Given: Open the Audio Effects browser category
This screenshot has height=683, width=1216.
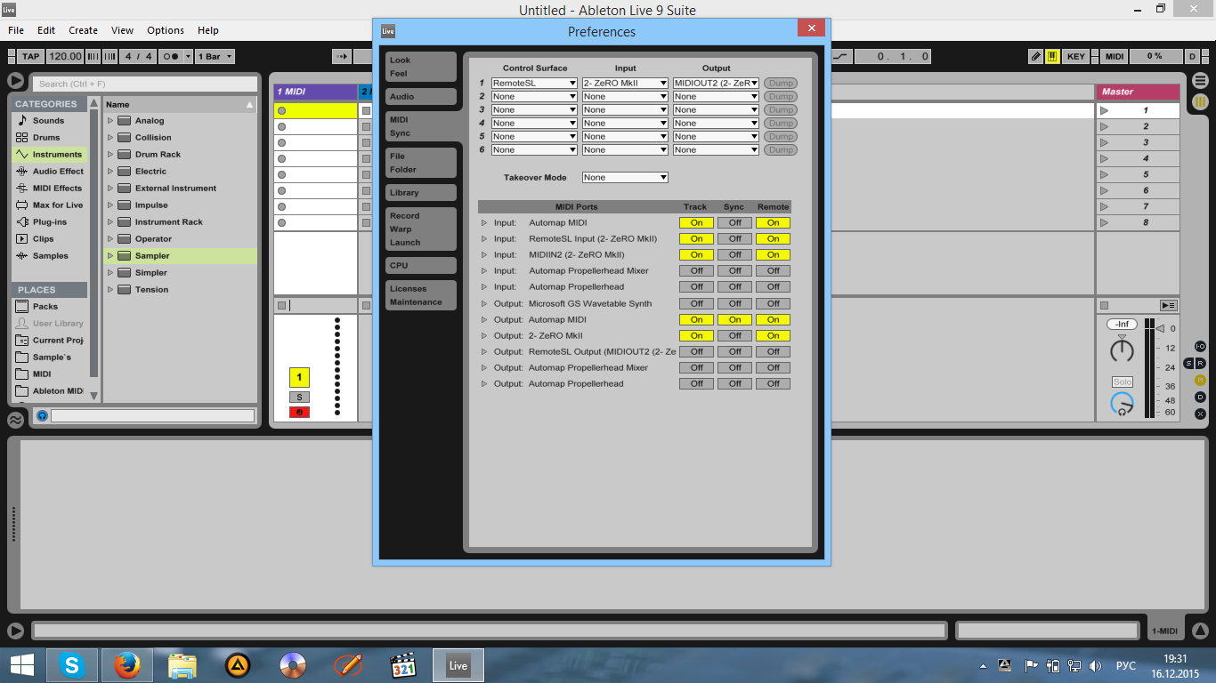Looking at the screenshot, I should (50, 171).
